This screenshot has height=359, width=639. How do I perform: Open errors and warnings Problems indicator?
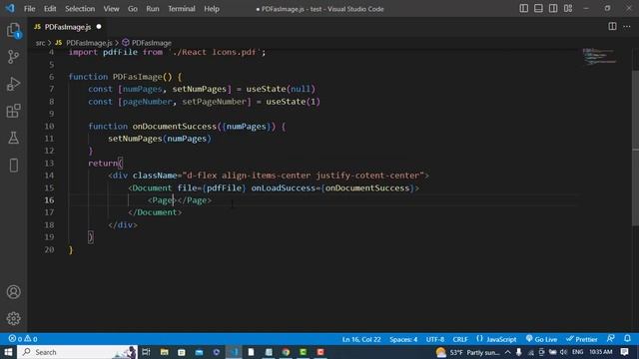point(23,339)
